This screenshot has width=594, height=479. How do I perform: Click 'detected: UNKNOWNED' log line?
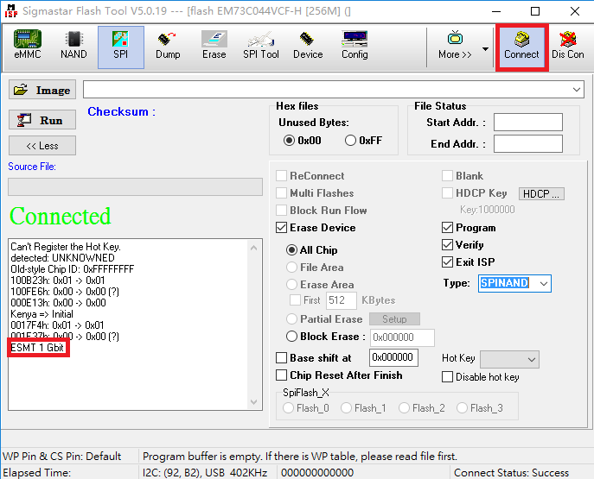coord(62,258)
